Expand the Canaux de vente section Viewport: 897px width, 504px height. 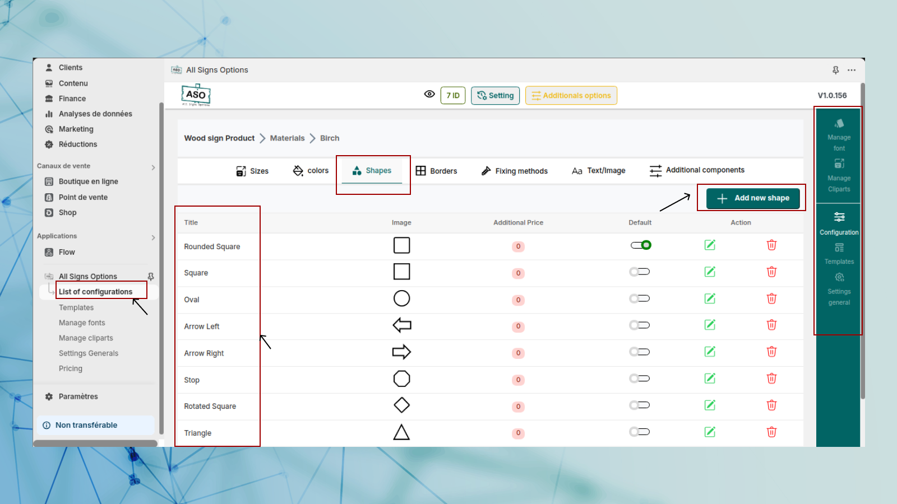click(x=153, y=167)
